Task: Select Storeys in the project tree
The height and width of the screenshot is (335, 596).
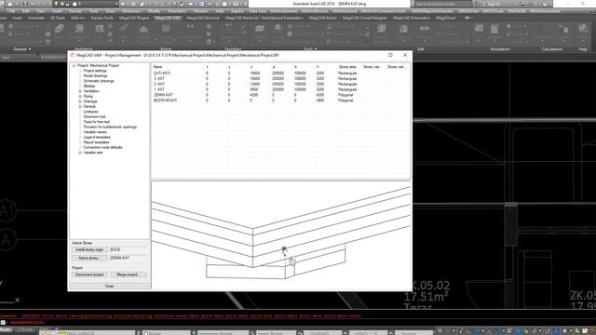Action: [x=89, y=87]
